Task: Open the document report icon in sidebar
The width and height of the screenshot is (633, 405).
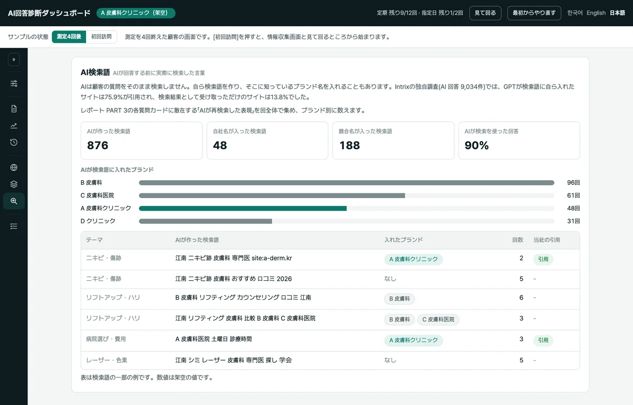Action: pyautogui.click(x=14, y=109)
